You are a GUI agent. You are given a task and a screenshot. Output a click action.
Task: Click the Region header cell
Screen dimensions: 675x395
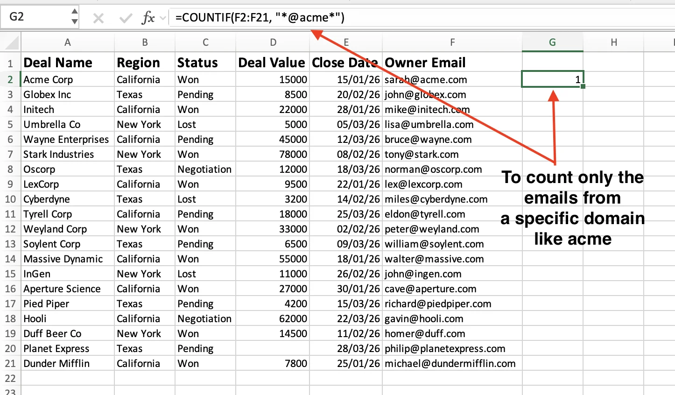[x=145, y=63]
